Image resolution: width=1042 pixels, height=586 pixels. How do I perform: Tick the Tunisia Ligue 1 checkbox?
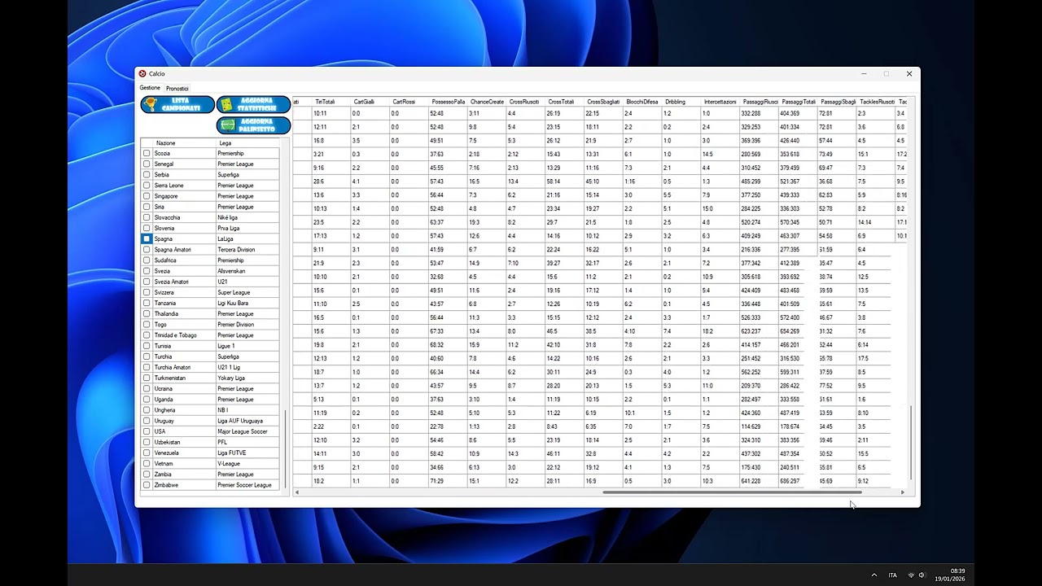coord(147,346)
